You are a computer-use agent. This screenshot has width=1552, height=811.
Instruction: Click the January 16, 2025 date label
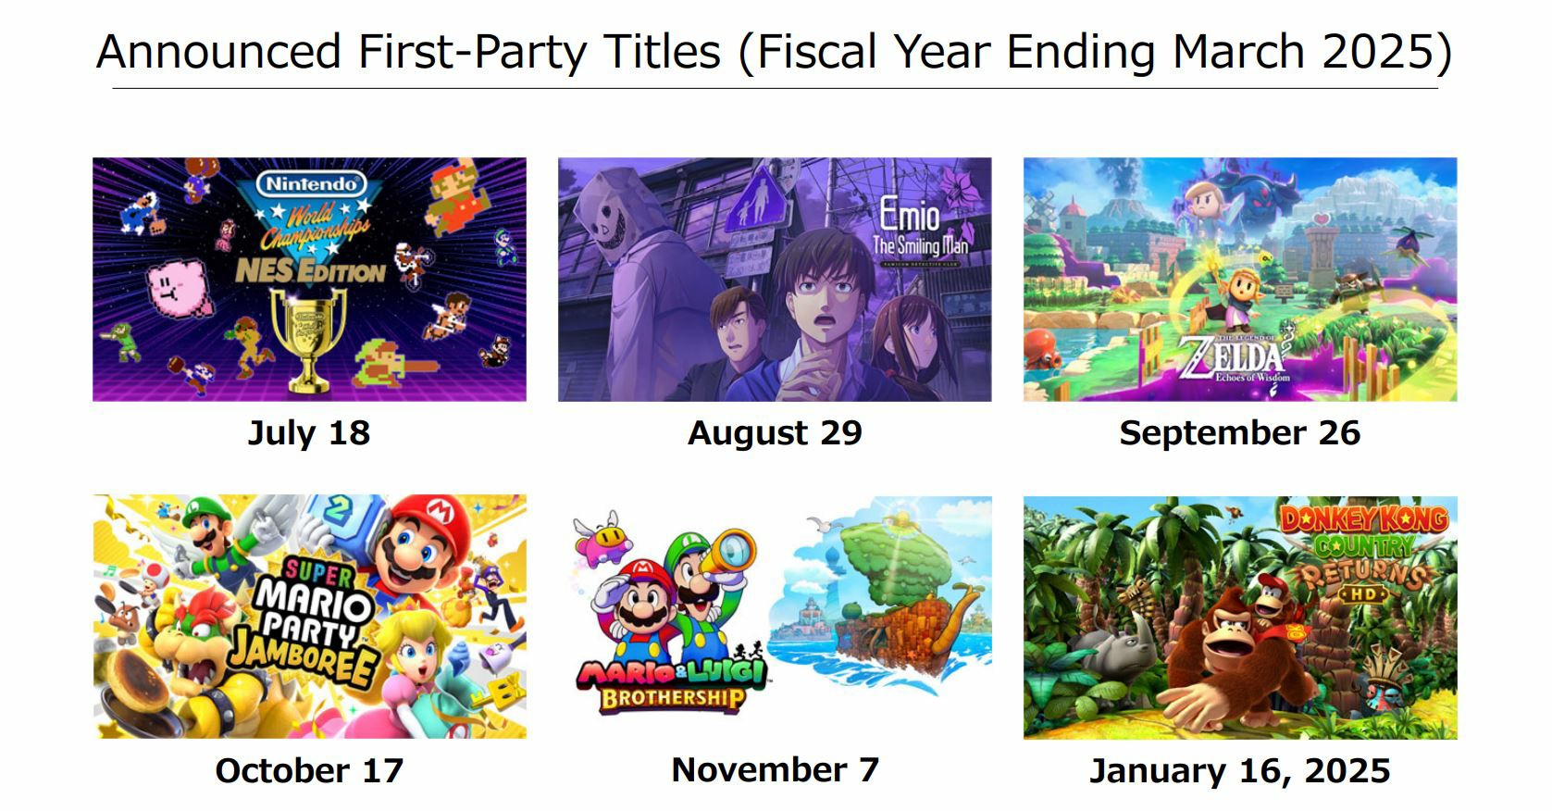tap(1240, 770)
